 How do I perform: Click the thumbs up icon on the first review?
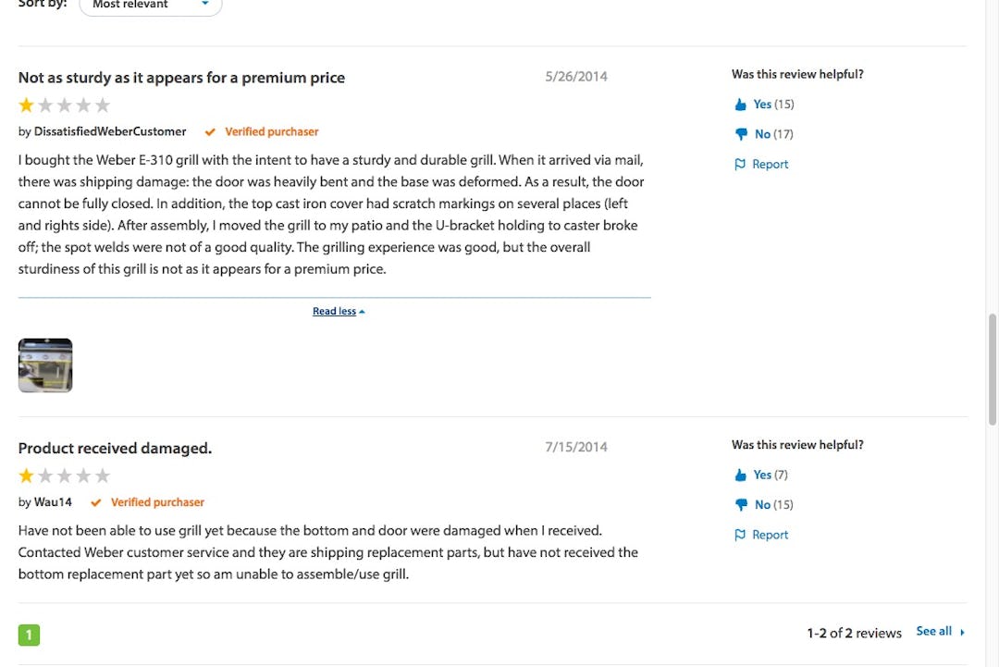click(x=741, y=104)
